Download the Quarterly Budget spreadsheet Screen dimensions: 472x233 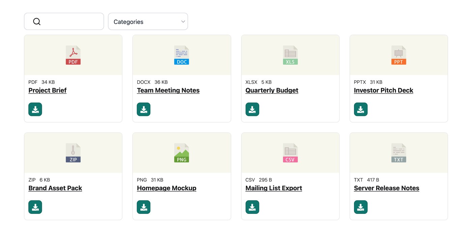[x=252, y=109]
